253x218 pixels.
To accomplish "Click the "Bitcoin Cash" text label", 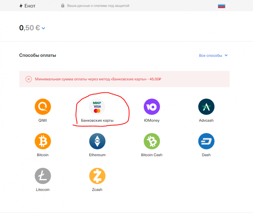I will click(x=152, y=155).
